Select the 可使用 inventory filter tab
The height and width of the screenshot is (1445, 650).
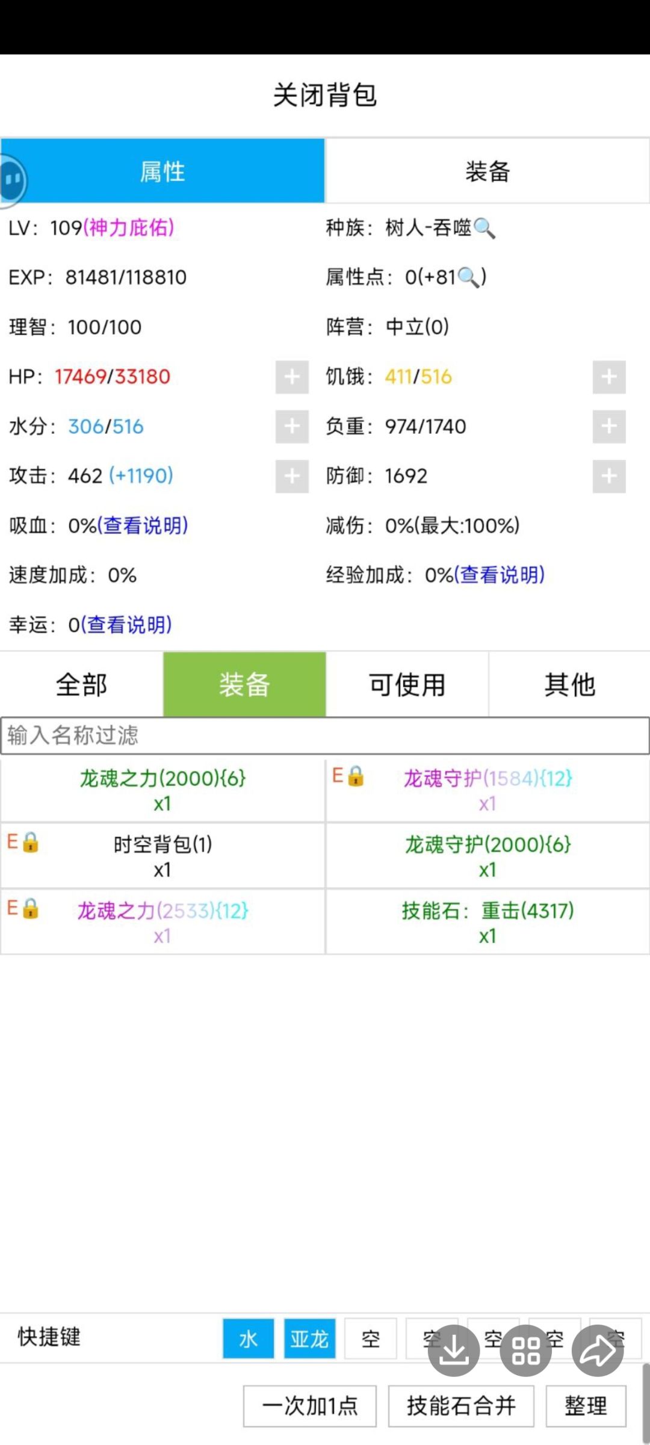[407, 685]
